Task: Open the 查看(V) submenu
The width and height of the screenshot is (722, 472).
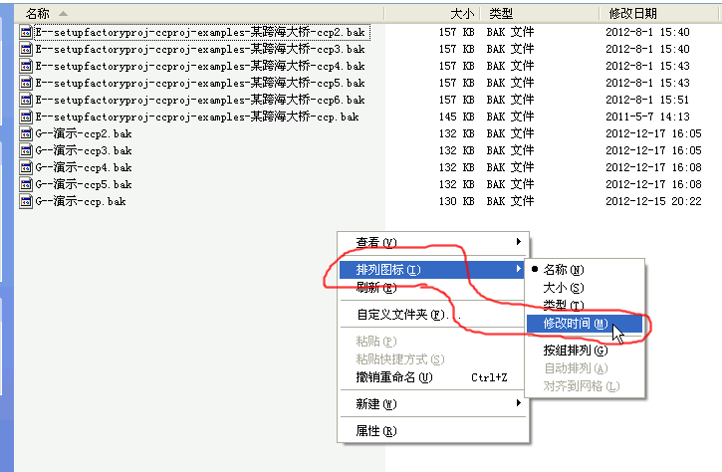Action: [x=433, y=242]
